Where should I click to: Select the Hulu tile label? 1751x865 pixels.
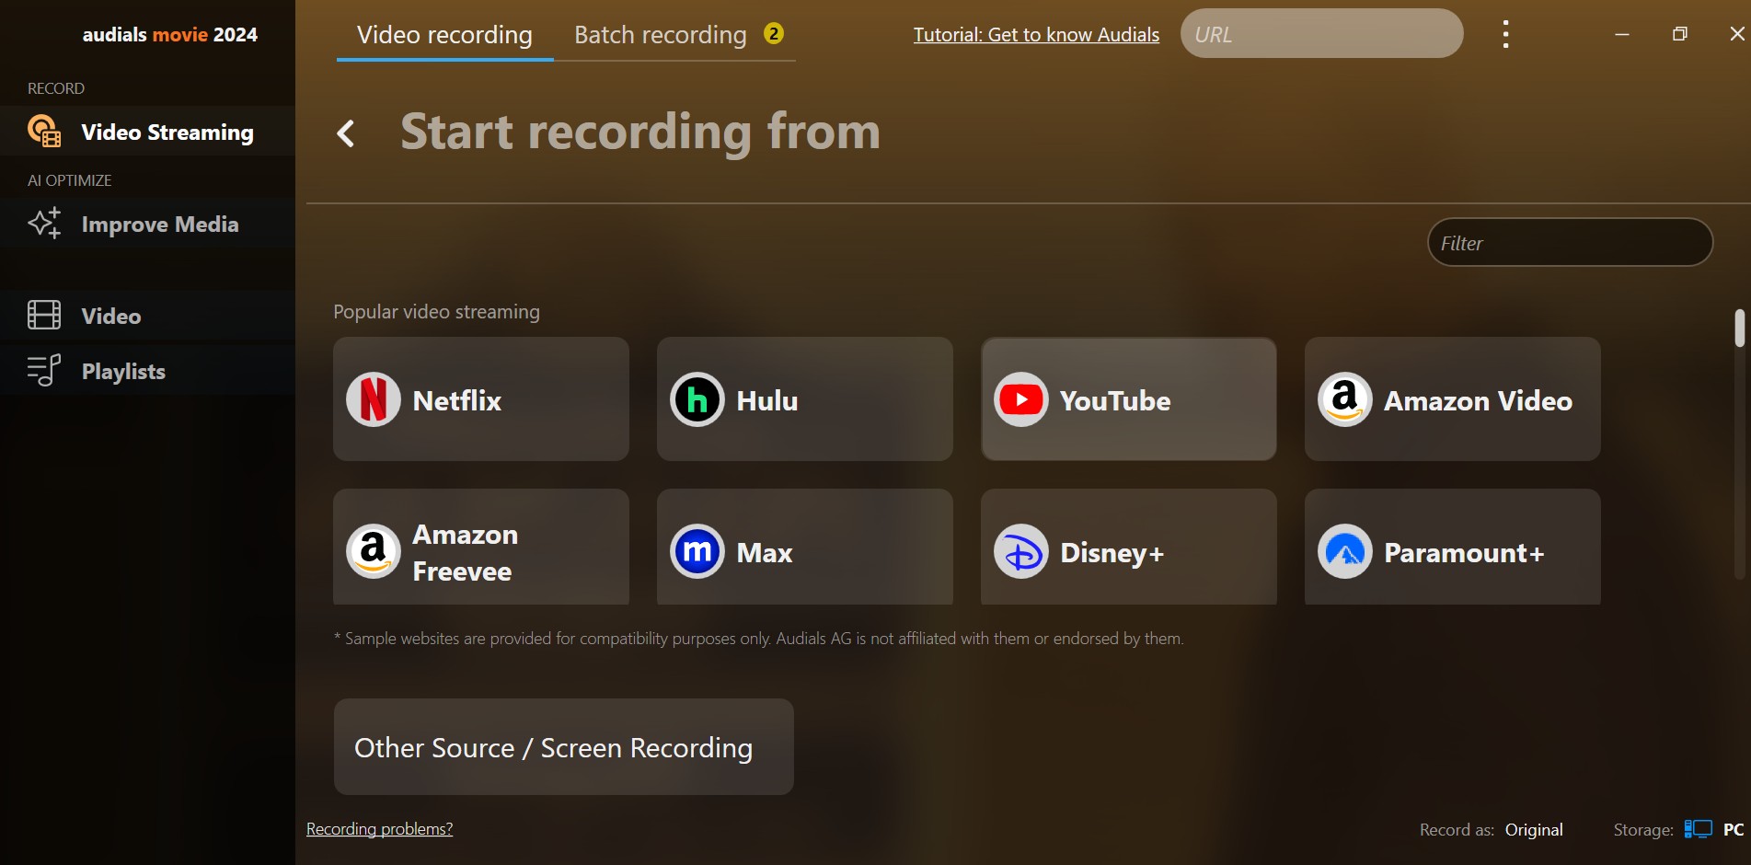click(767, 400)
